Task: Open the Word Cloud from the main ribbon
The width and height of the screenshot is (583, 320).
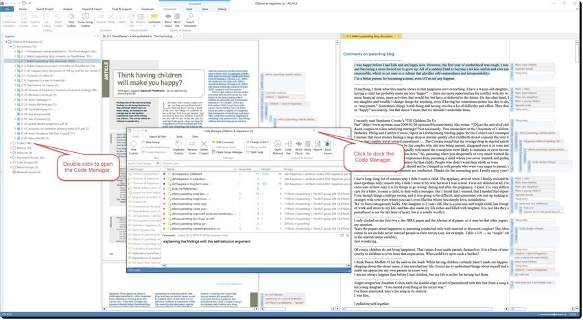Action: coord(168,20)
